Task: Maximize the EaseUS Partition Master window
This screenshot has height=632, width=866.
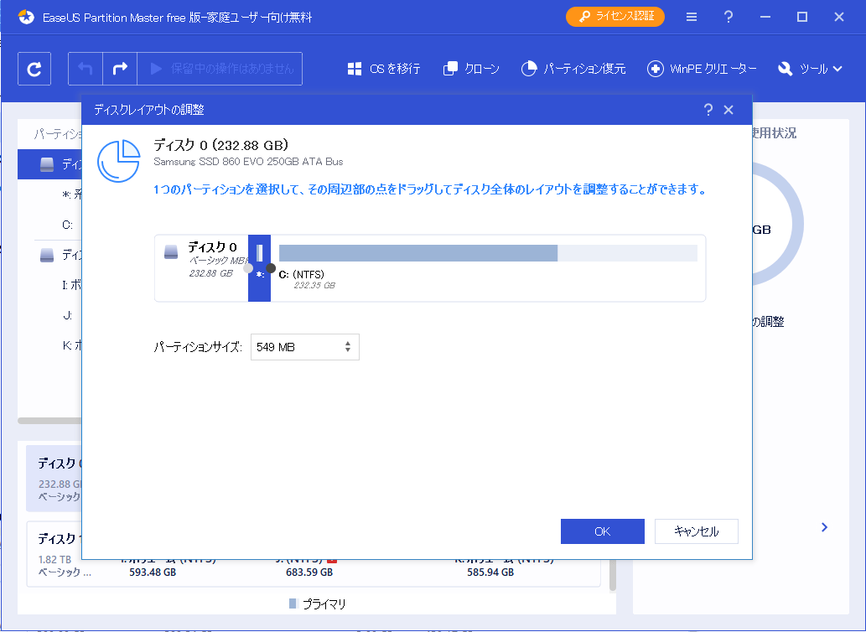Action: coord(802,17)
